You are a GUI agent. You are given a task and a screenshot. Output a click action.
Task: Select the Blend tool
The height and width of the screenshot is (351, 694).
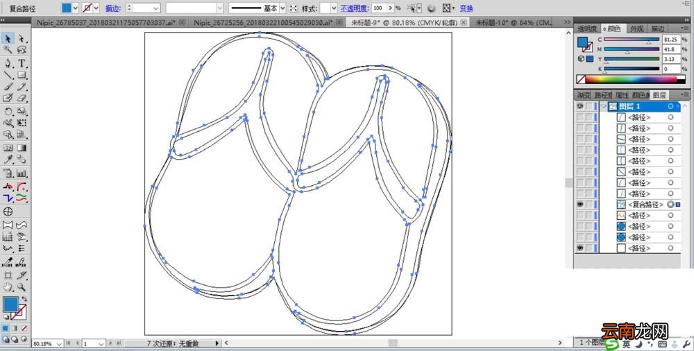coord(22,160)
